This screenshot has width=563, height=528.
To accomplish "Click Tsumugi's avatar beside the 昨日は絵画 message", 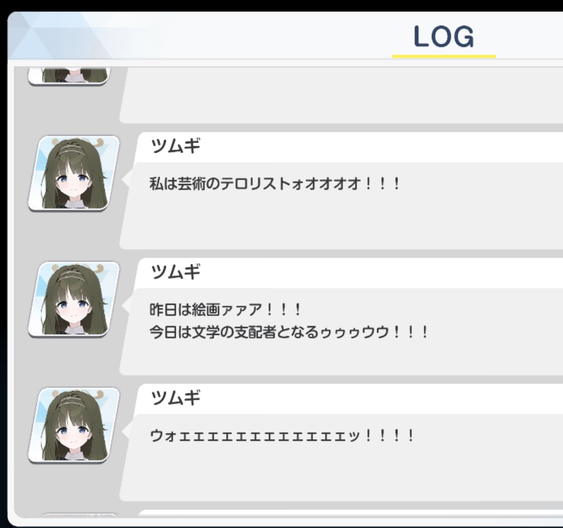I will pyautogui.click(x=74, y=299).
